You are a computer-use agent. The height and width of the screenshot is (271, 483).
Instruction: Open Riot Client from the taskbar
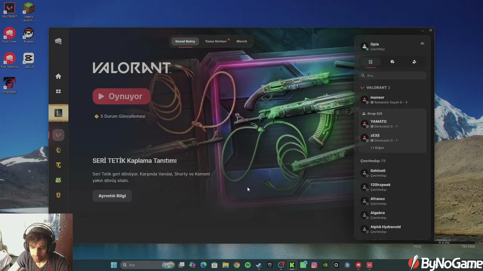click(358, 265)
